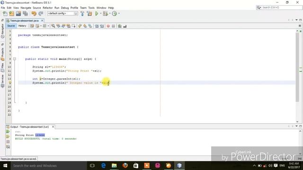This screenshot has width=303, height=170.
Task: Click the Stop square icon in Output
Action: click(x=8, y=142)
